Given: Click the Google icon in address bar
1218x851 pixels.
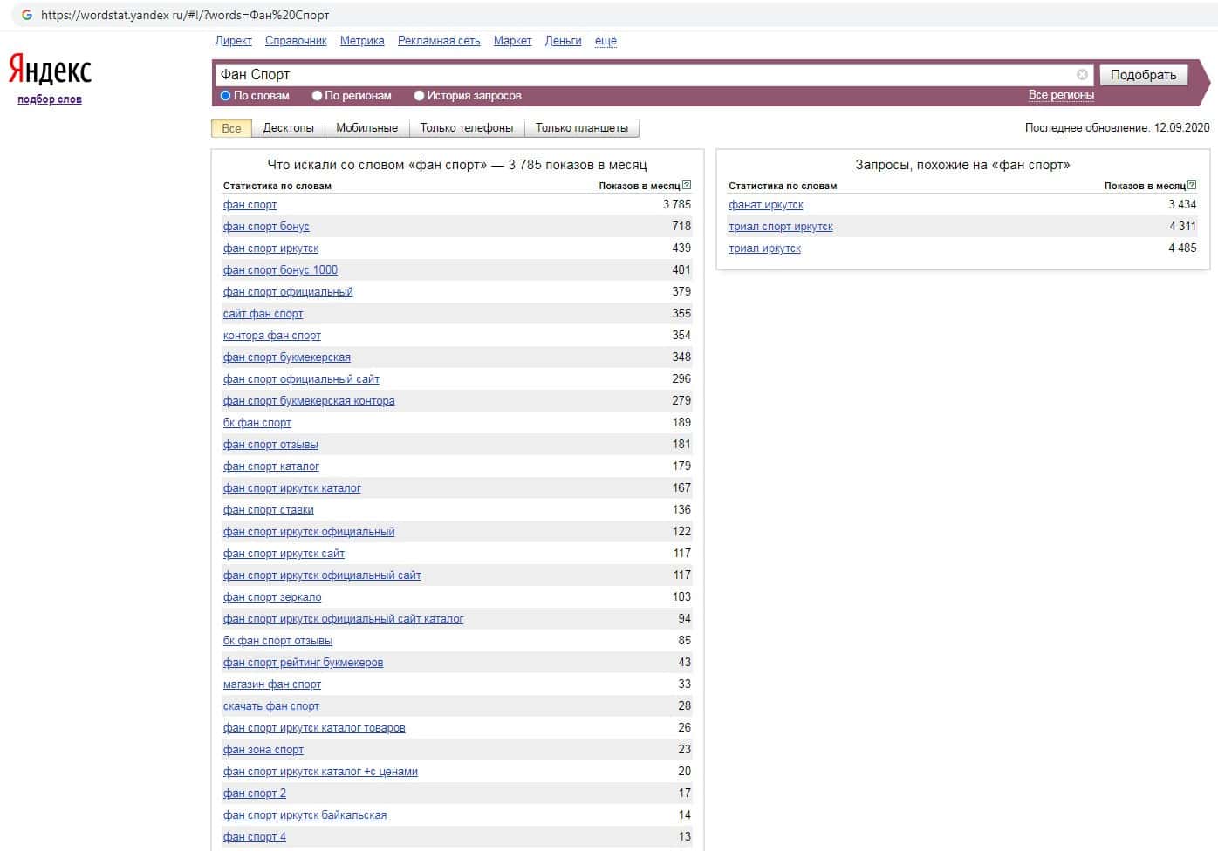Looking at the screenshot, I should tap(27, 15).
